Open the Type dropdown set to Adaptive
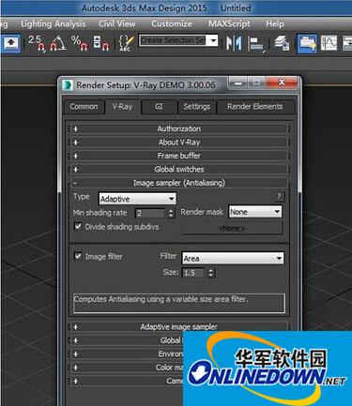352x406 pixels. [137, 199]
